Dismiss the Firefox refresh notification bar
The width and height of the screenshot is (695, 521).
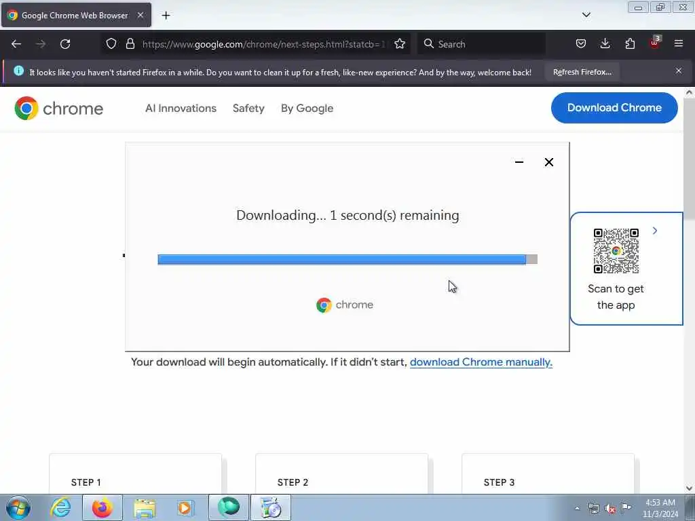point(679,71)
